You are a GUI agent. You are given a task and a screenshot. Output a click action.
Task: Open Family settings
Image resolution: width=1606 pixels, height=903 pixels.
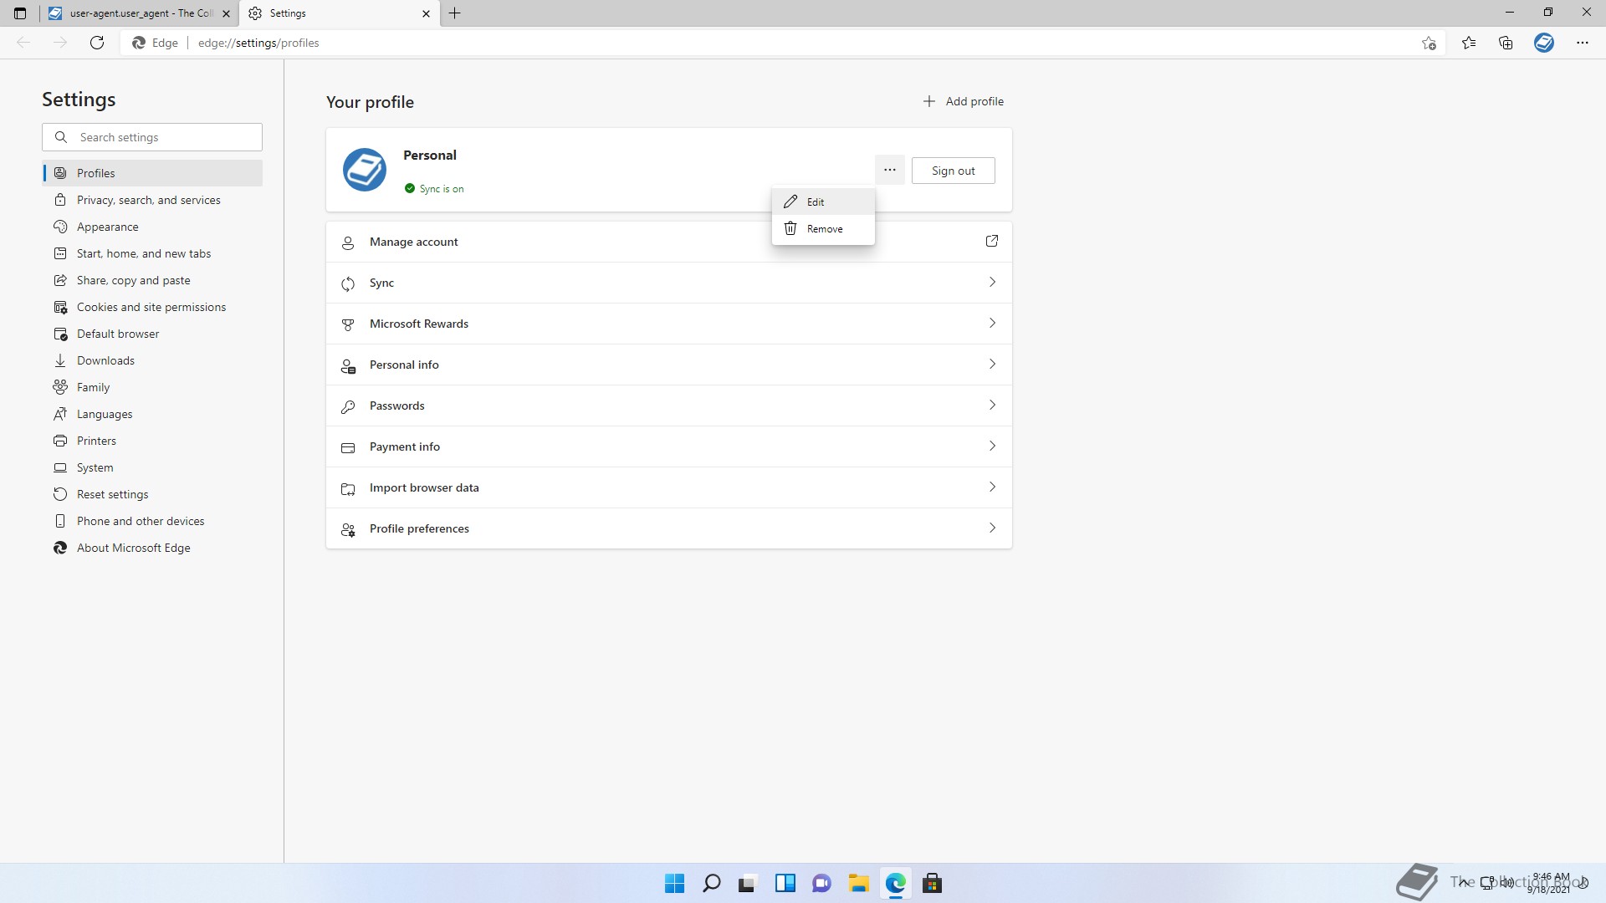pyautogui.click(x=152, y=387)
